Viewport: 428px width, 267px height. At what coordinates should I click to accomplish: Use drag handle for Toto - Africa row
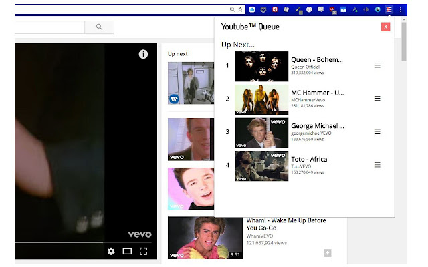click(x=377, y=165)
